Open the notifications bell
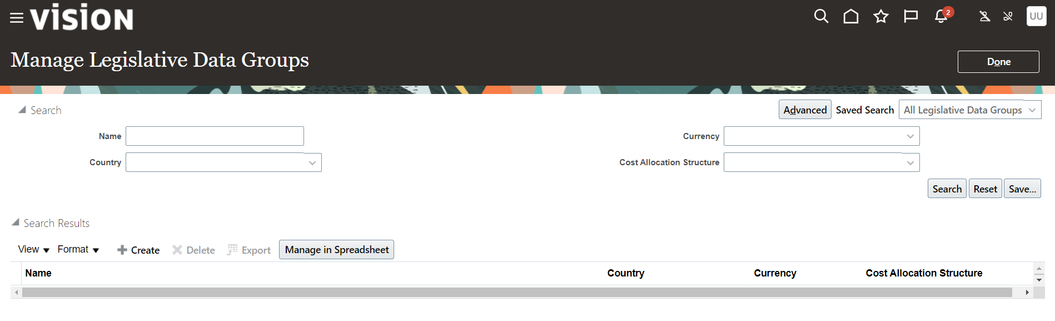Image resolution: width=1055 pixels, height=321 pixels. point(941,17)
